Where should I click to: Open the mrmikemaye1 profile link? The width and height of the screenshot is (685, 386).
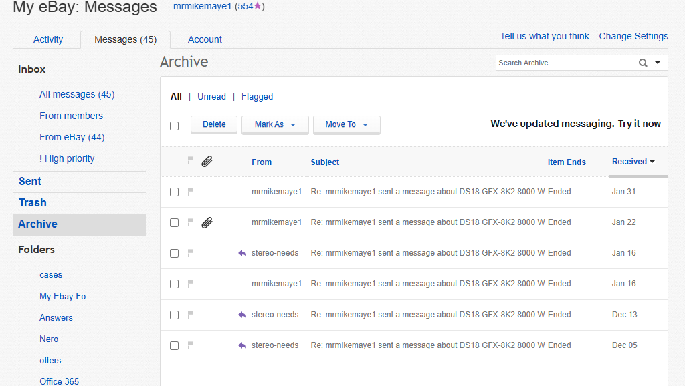(x=202, y=6)
